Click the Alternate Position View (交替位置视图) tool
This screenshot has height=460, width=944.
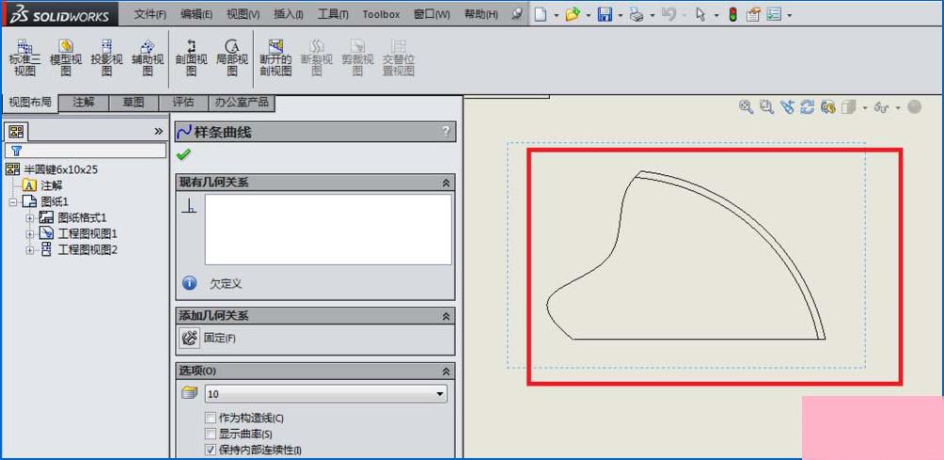(x=399, y=58)
